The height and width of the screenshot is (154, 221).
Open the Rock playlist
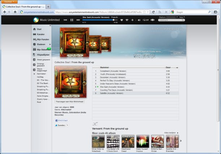pos(39,102)
